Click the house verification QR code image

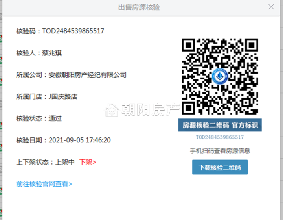(x=220, y=76)
